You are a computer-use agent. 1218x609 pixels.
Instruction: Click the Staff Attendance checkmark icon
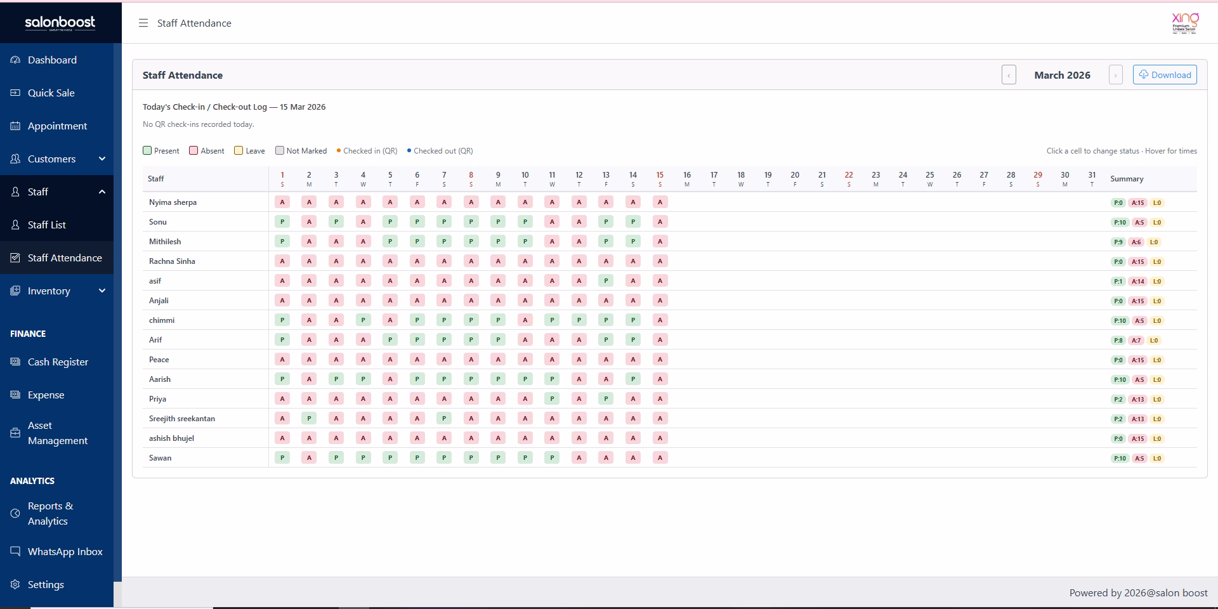tap(15, 258)
